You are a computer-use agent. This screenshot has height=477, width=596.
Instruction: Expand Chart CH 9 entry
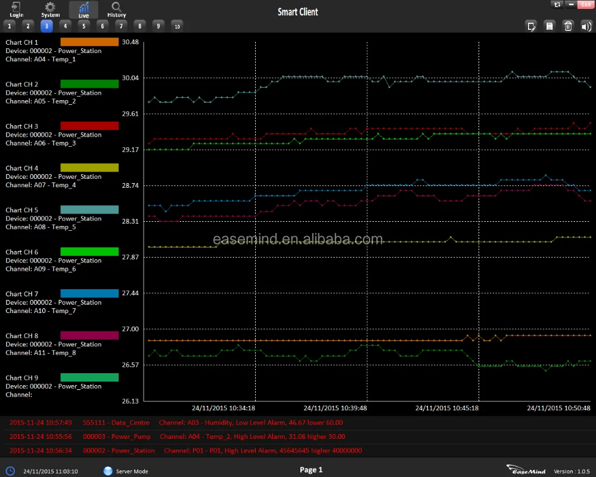[22, 377]
